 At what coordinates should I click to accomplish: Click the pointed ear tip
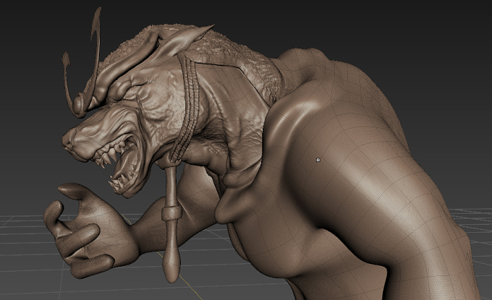[x=207, y=28]
